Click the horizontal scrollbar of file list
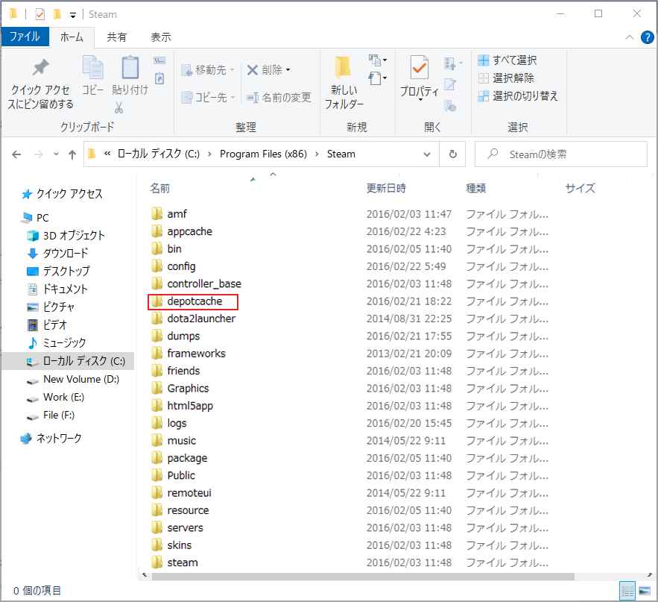The width and height of the screenshot is (658, 602). point(363,576)
